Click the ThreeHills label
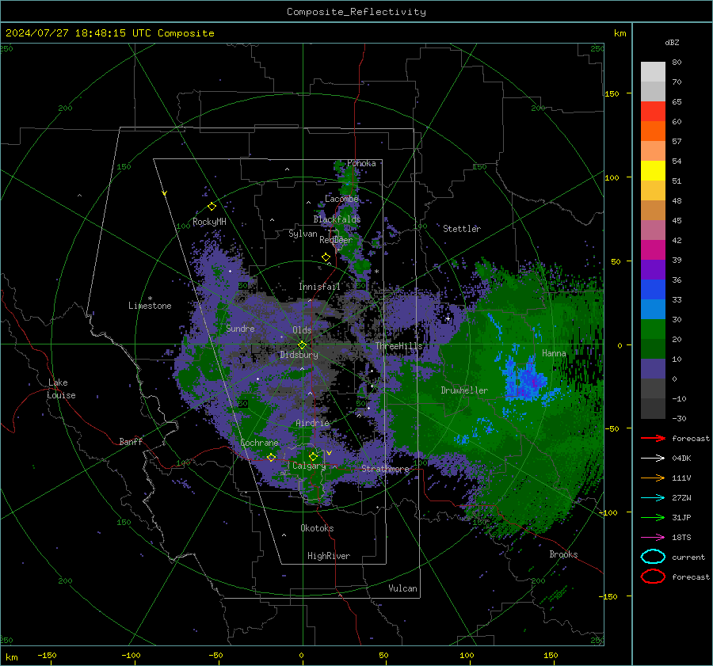 398,346
